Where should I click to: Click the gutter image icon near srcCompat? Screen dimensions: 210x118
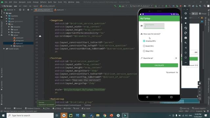pos(40,36)
